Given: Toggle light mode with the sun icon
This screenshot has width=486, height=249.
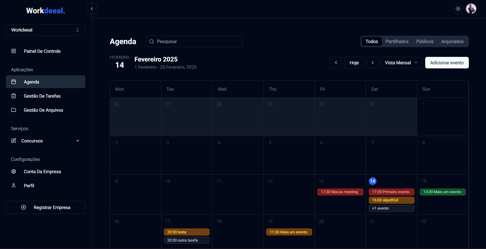Looking at the screenshot, I should point(458,9).
